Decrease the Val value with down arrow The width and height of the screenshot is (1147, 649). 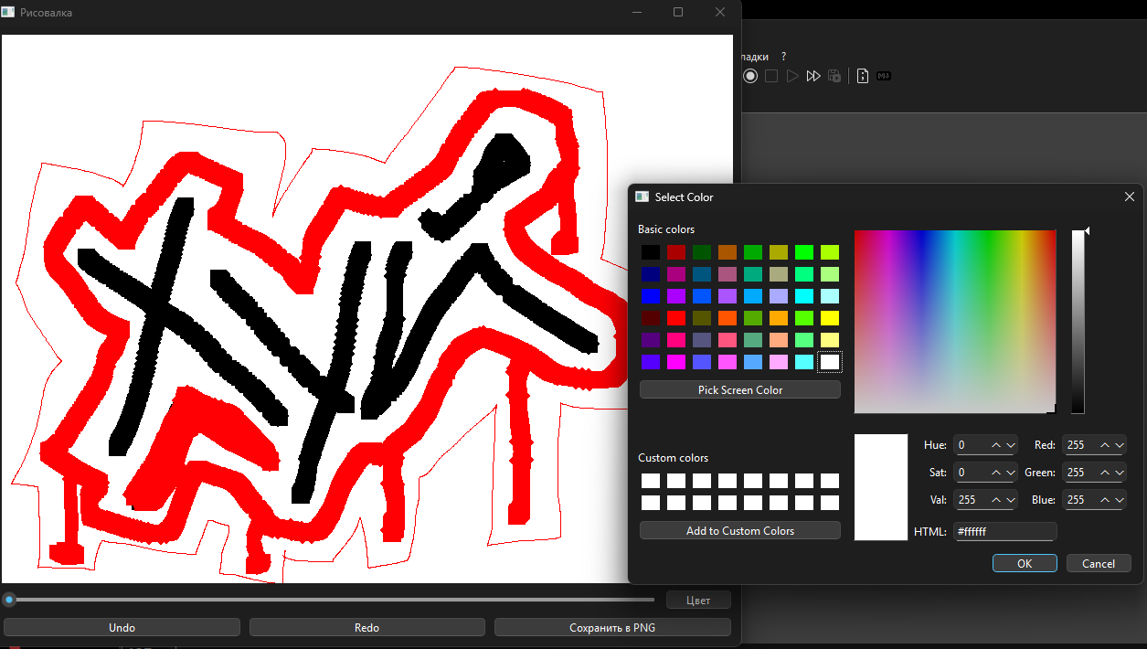pos(1010,500)
